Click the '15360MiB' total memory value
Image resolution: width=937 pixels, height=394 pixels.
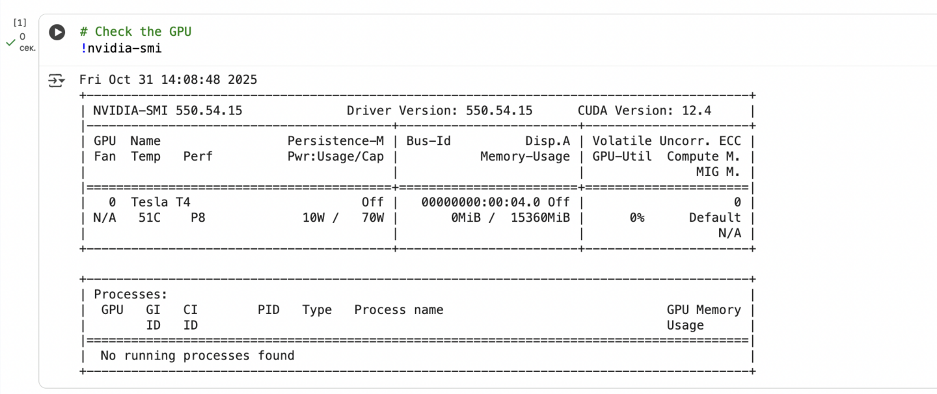point(540,218)
